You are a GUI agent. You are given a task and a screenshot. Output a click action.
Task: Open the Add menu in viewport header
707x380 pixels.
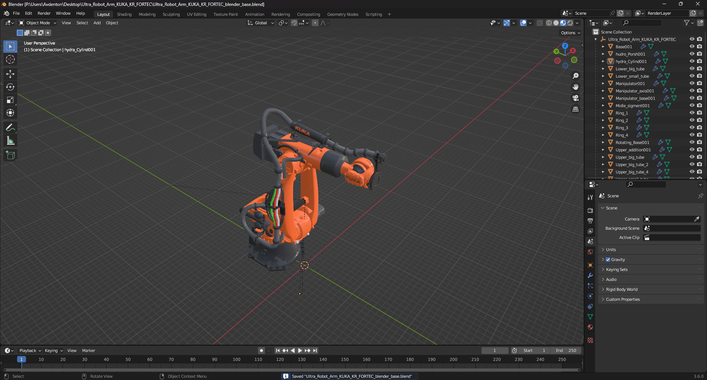click(97, 23)
